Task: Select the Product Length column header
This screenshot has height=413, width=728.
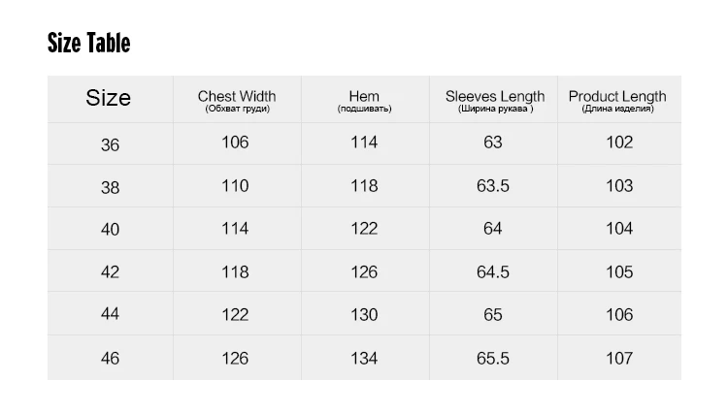Action: pos(617,100)
